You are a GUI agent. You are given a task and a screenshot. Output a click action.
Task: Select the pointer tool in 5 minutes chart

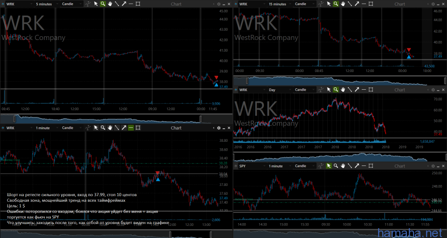(x=96, y=4)
